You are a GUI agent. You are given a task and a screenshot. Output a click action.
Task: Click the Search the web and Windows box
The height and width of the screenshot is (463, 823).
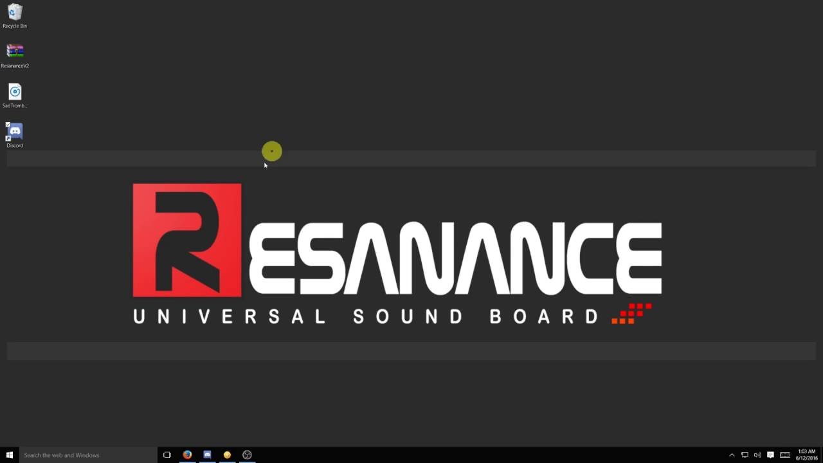88,455
